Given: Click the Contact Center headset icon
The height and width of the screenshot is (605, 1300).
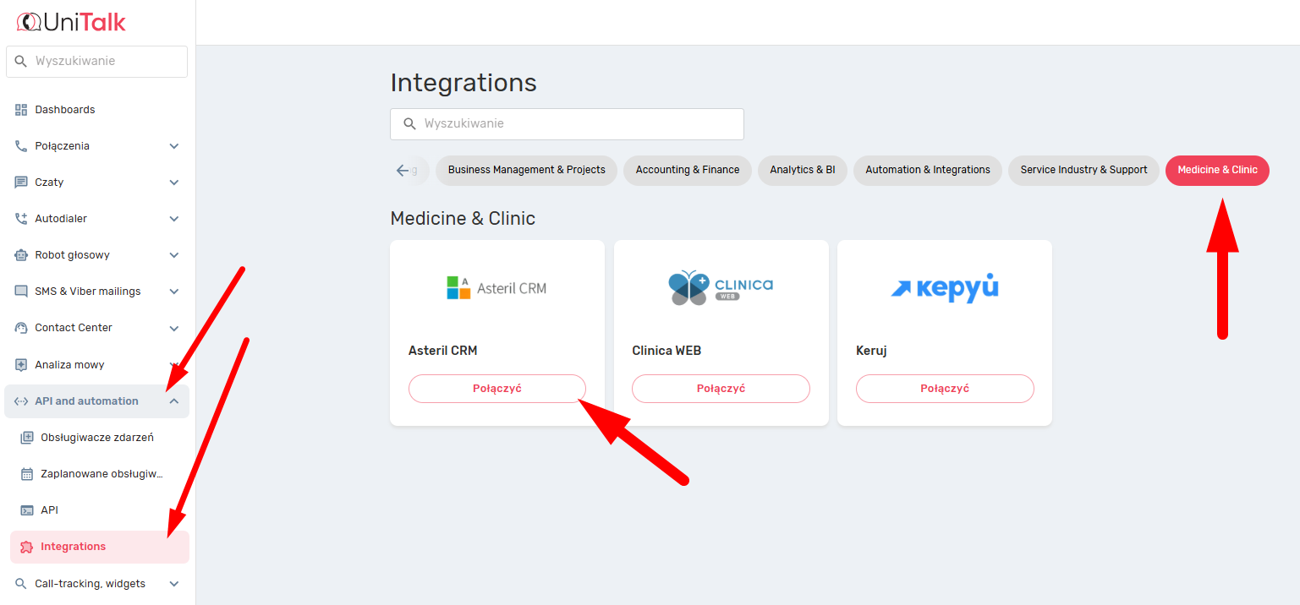Looking at the screenshot, I should pos(21,328).
